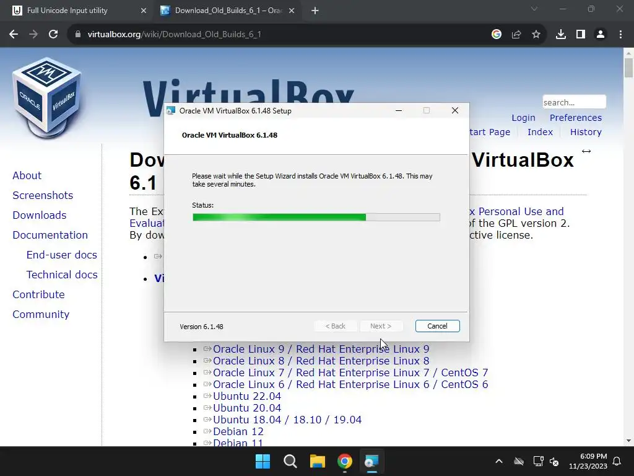Click the disabled Back button in Setup
634x476 pixels.
click(x=336, y=326)
